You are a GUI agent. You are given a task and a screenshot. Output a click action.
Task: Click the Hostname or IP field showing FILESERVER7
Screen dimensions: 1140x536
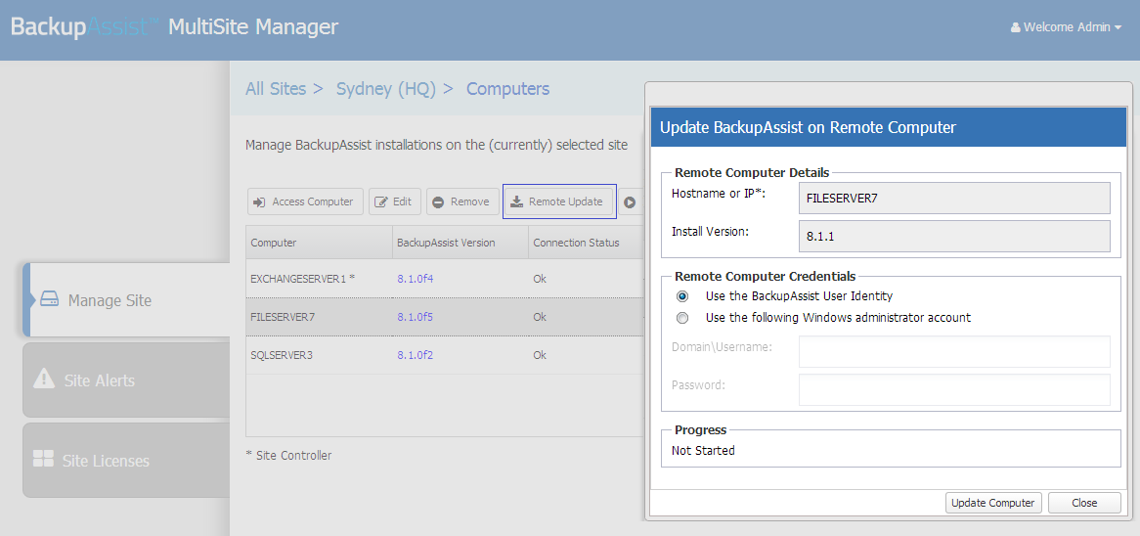click(x=954, y=198)
